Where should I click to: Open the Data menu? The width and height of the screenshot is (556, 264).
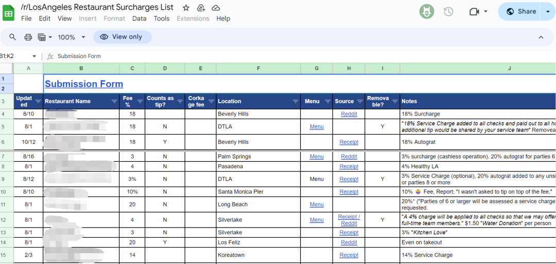[x=139, y=18]
